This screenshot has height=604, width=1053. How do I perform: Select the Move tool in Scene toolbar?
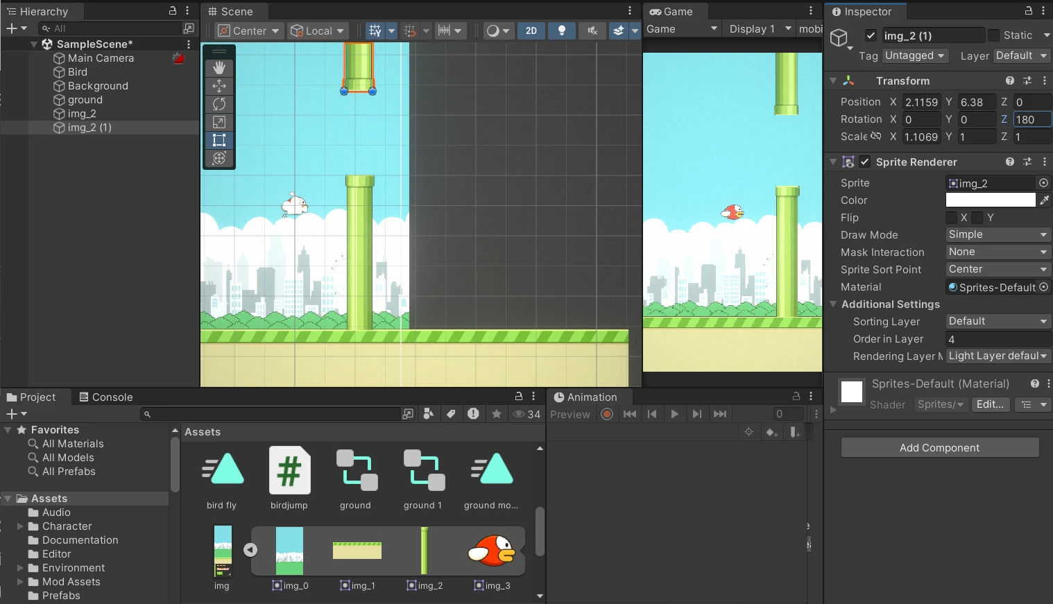[x=219, y=86]
